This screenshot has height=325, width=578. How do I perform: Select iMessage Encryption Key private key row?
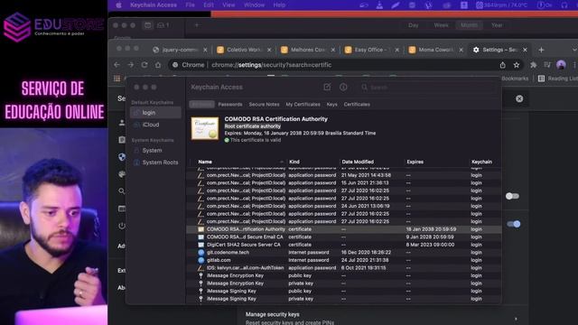coord(343,283)
